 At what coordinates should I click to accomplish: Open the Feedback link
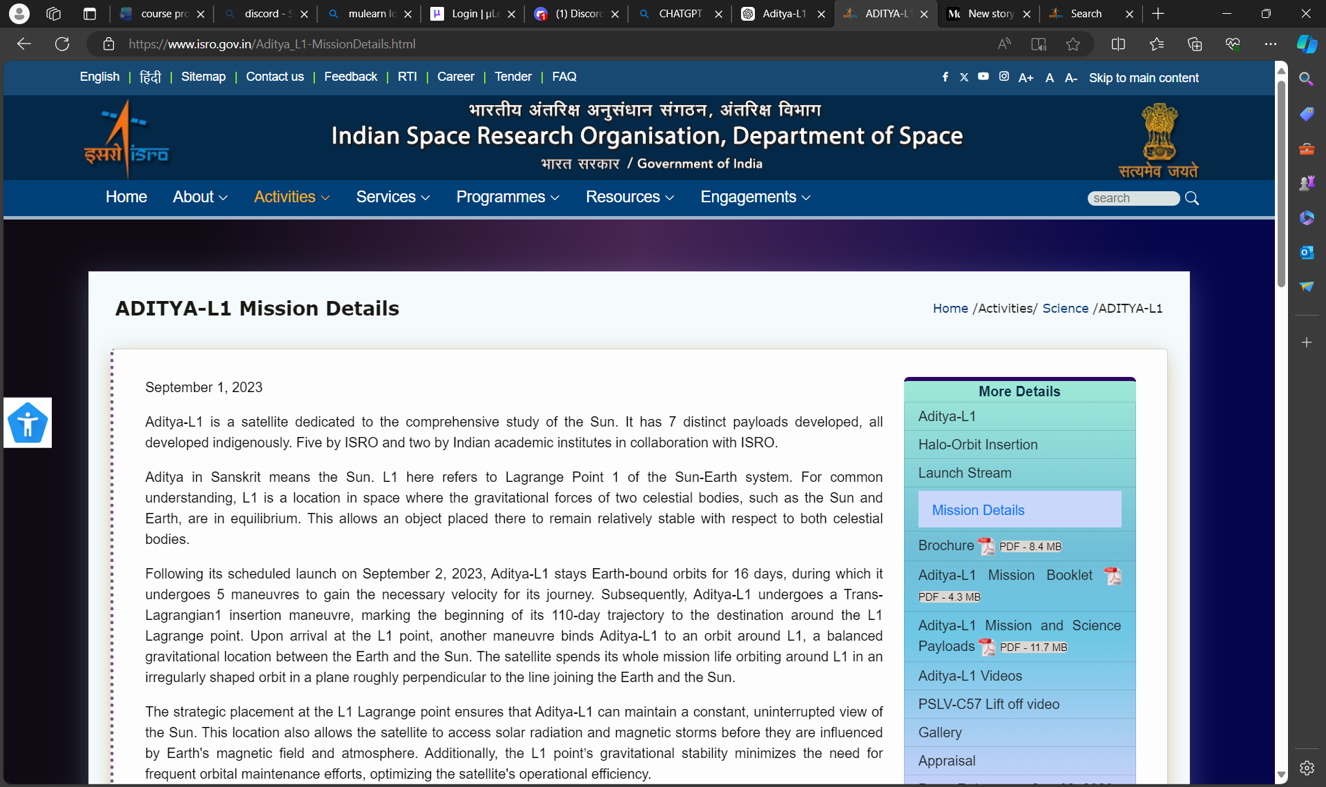pos(351,77)
